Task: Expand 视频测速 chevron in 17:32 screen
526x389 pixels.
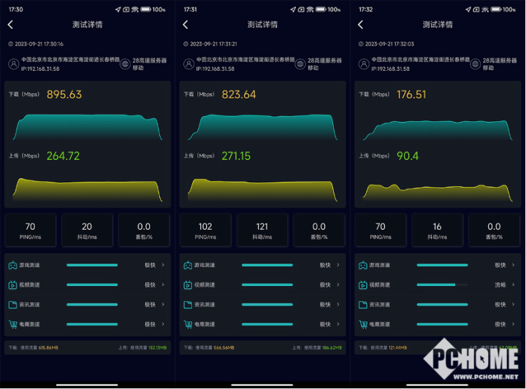Action: point(514,285)
